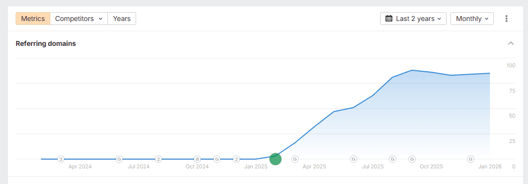This screenshot has height=184, width=528.
Task: Click the 75 value on the y-axis
Action: [512, 91]
